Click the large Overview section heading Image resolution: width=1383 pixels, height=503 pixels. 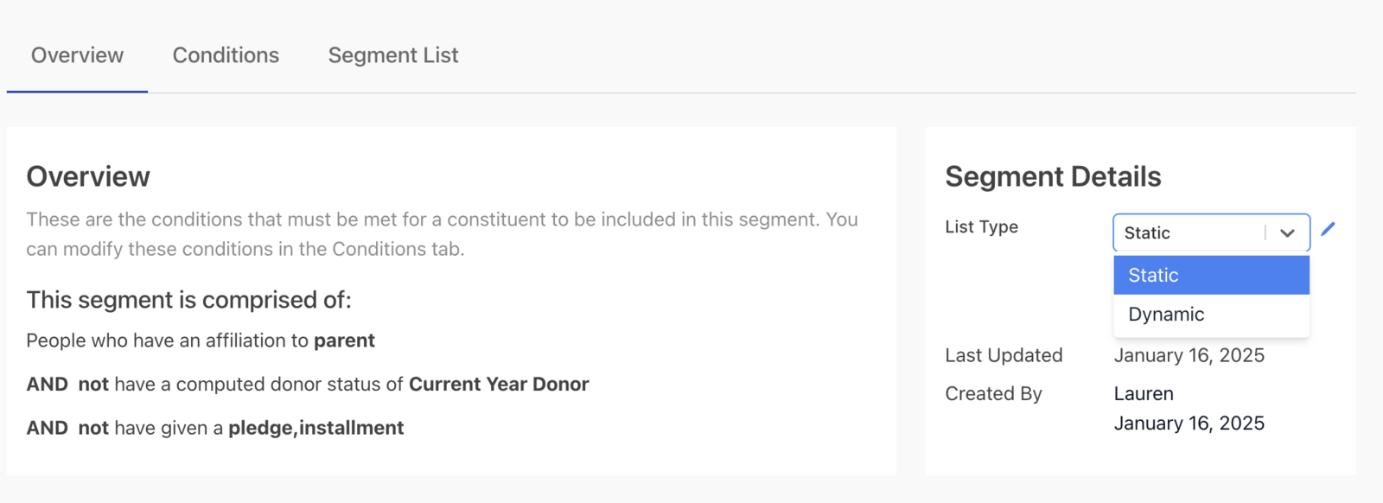click(88, 176)
